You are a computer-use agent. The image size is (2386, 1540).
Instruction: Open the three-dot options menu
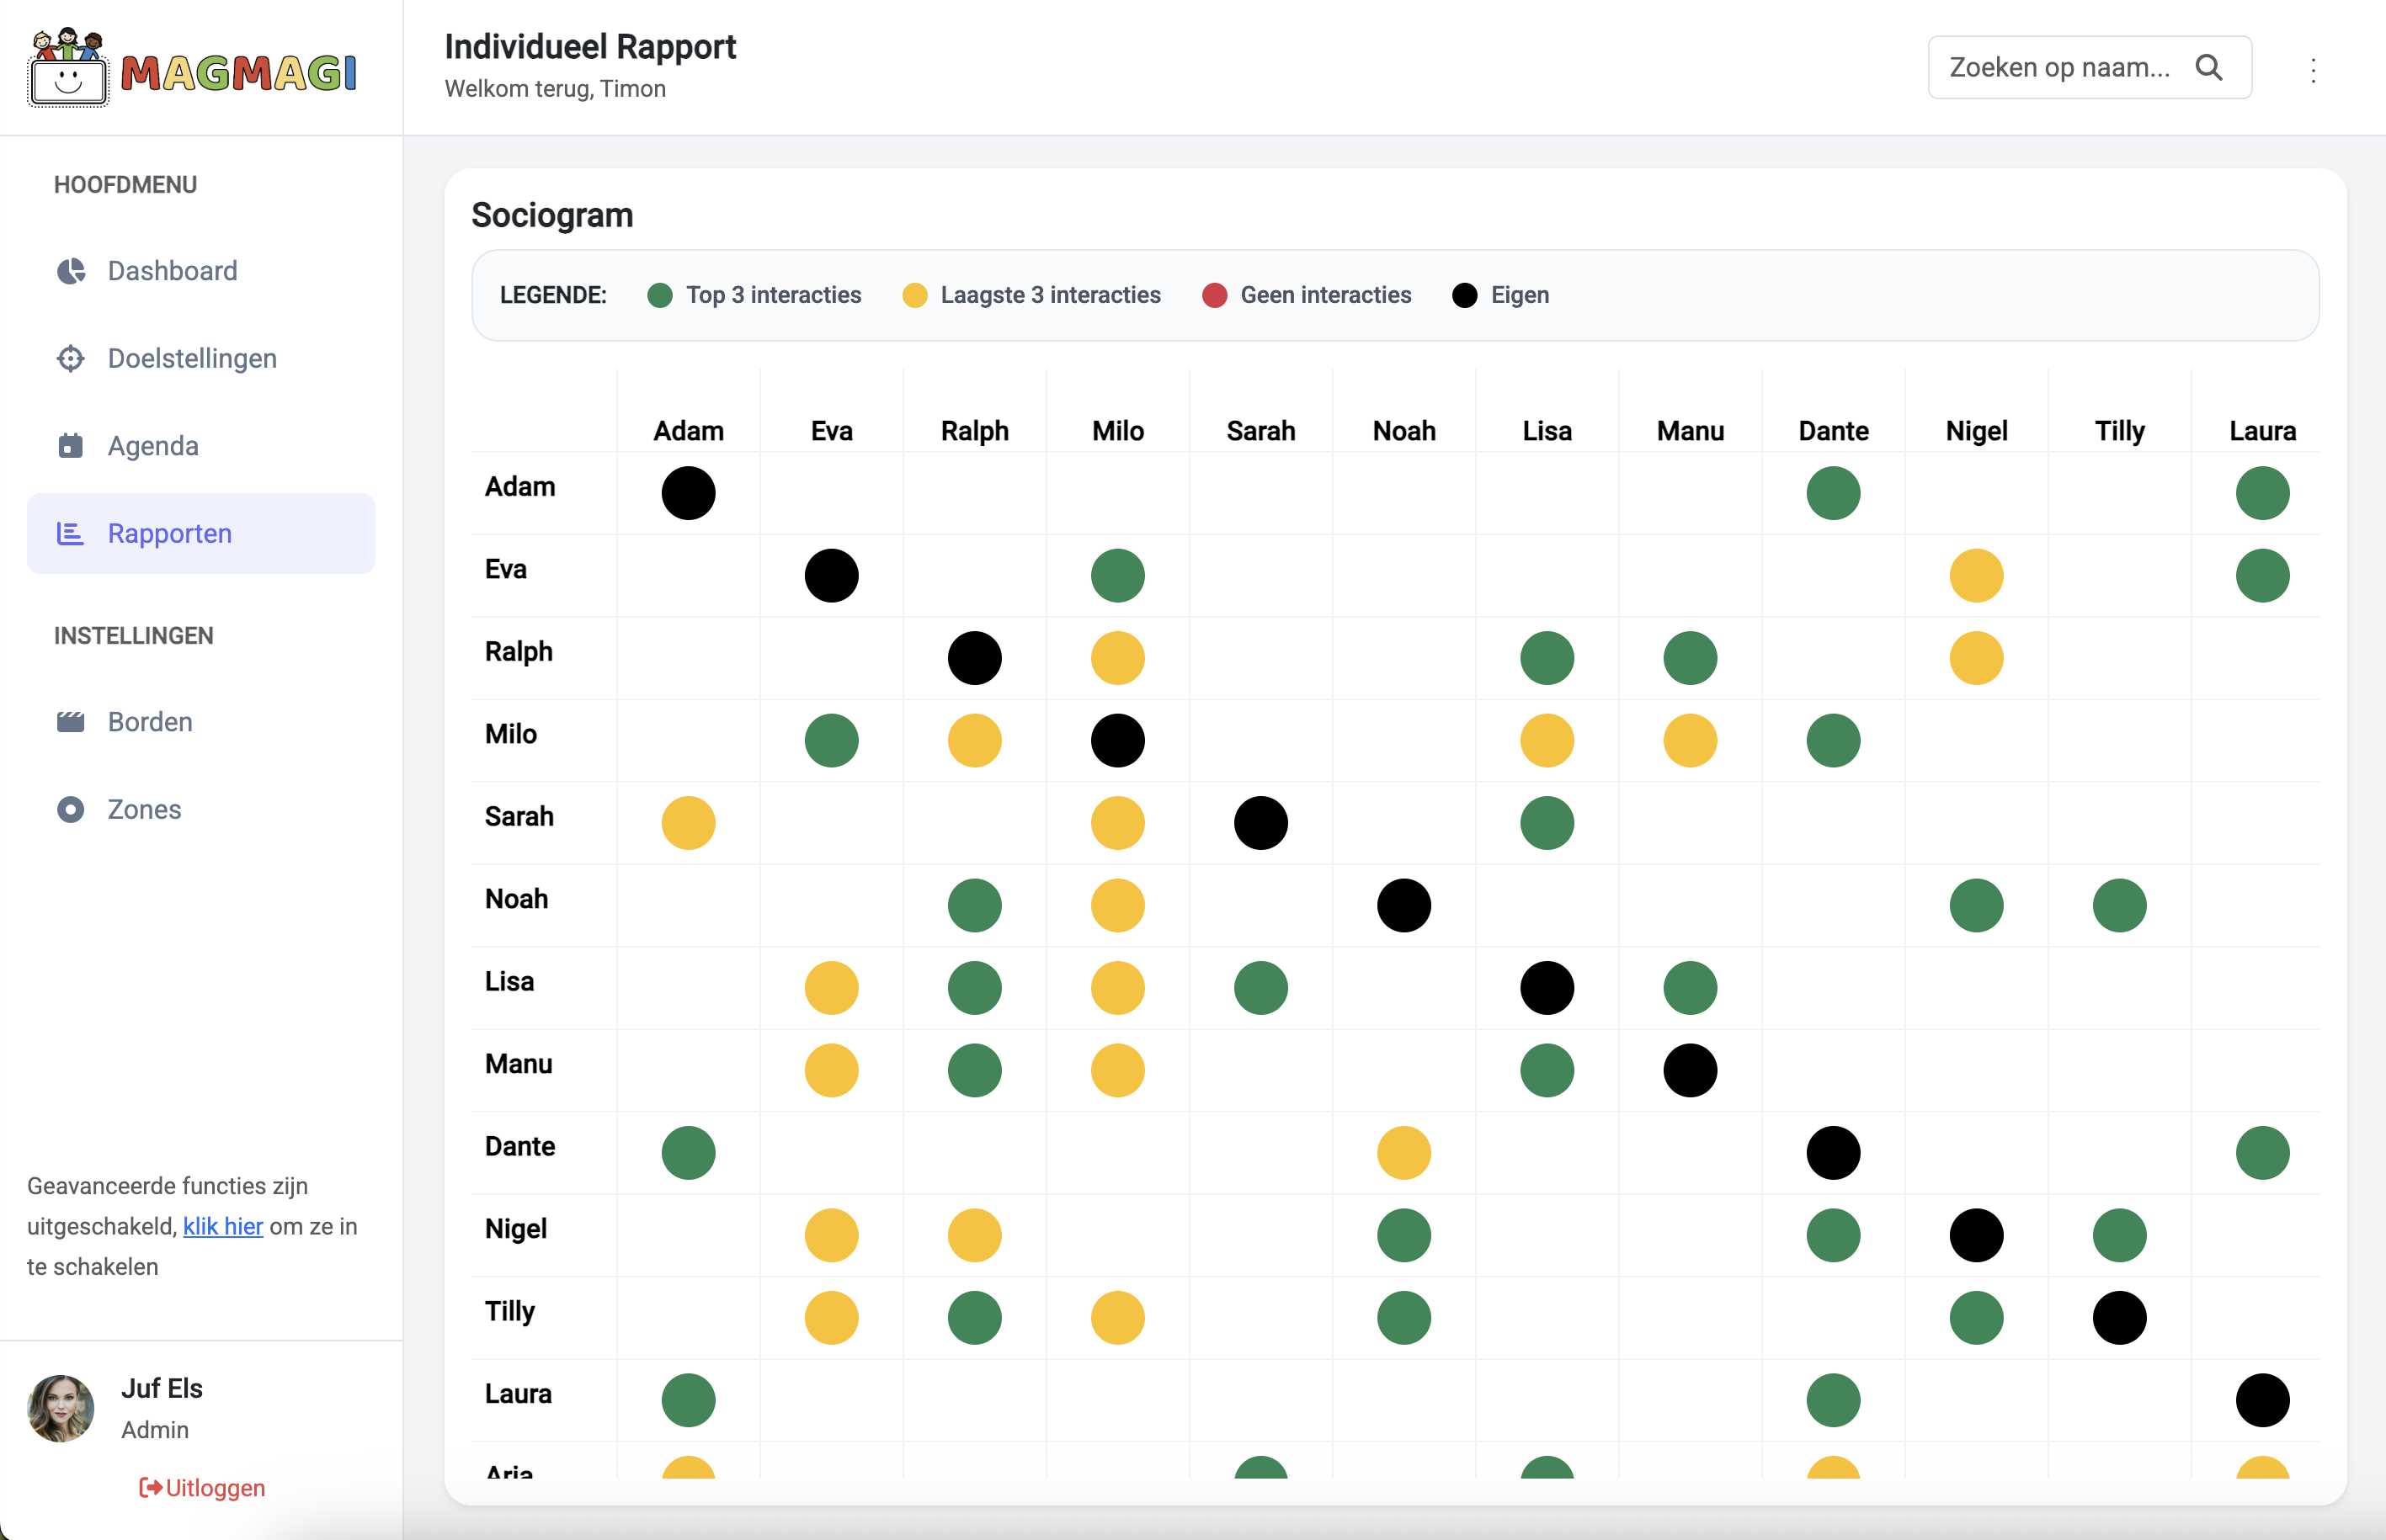click(x=2312, y=70)
